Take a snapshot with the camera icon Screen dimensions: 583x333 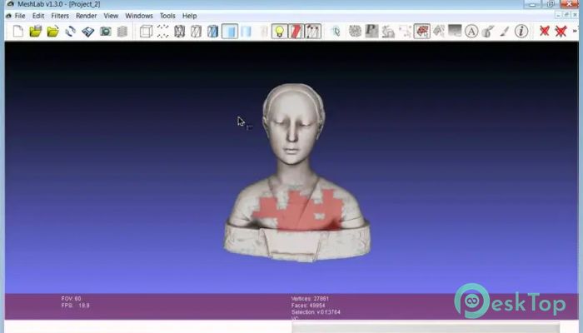[105, 32]
